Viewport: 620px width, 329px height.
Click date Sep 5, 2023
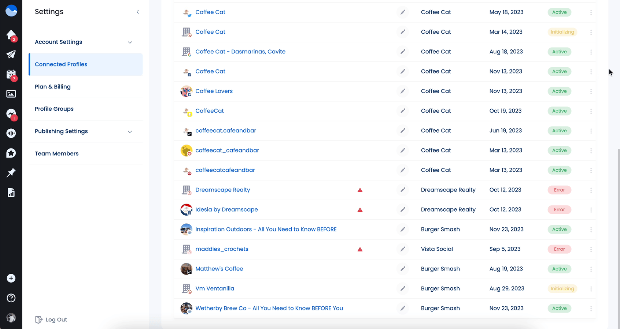click(505, 249)
